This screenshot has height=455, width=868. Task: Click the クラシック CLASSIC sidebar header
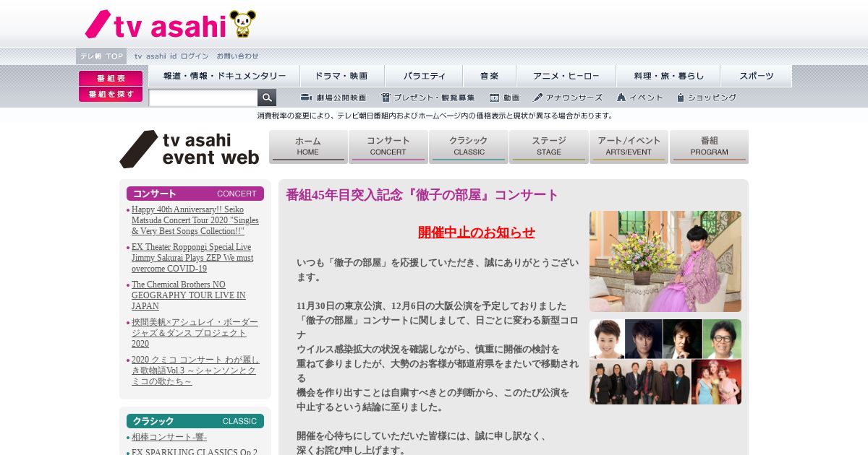[195, 421]
